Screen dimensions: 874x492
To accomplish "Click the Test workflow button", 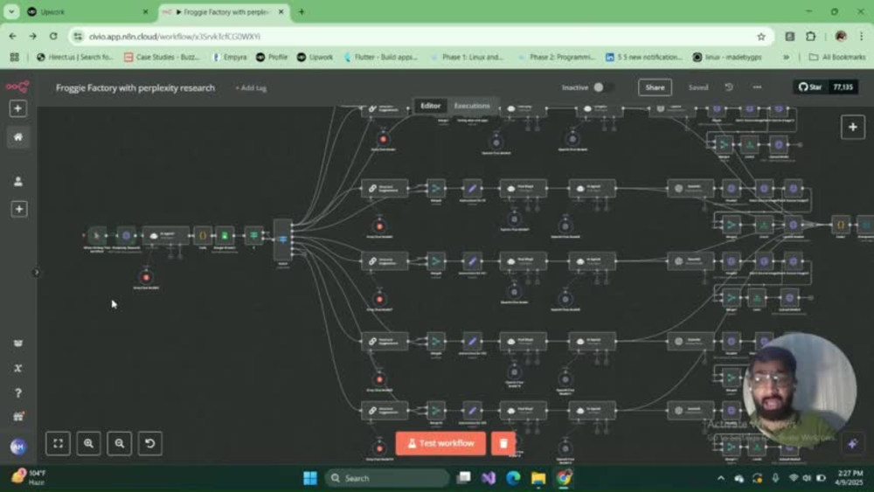I will pos(440,444).
